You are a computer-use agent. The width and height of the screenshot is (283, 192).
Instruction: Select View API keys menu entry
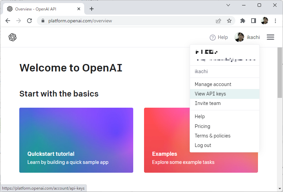click(x=210, y=94)
